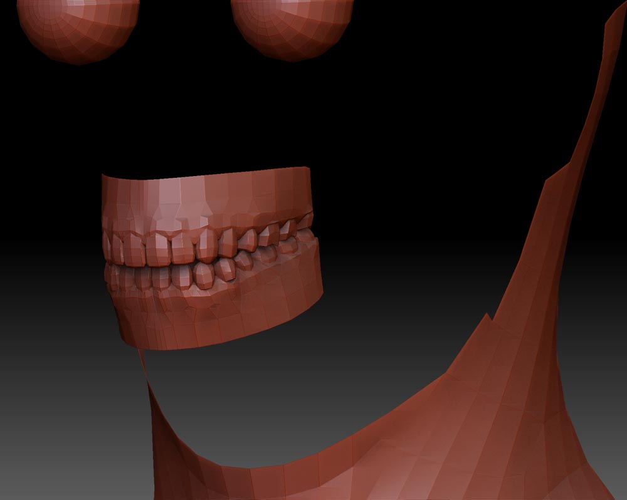
Task: Select the left eyeball sphere mesh
Action: pyautogui.click(x=75, y=25)
